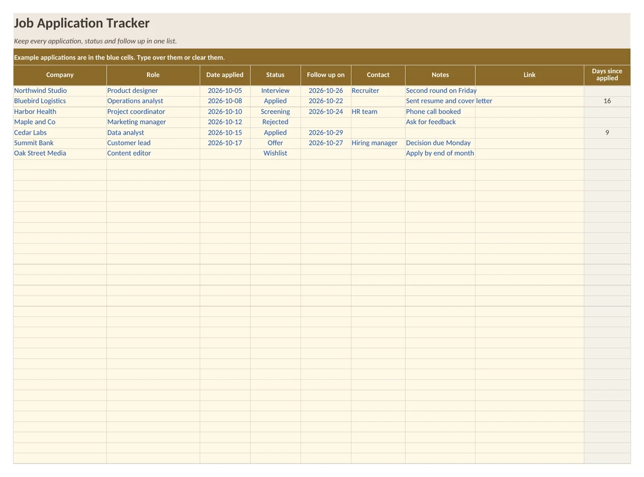Select the Wishlist status cell
Image resolution: width=644 pixels, height=477 pixels.
click(x=275, y=153)
